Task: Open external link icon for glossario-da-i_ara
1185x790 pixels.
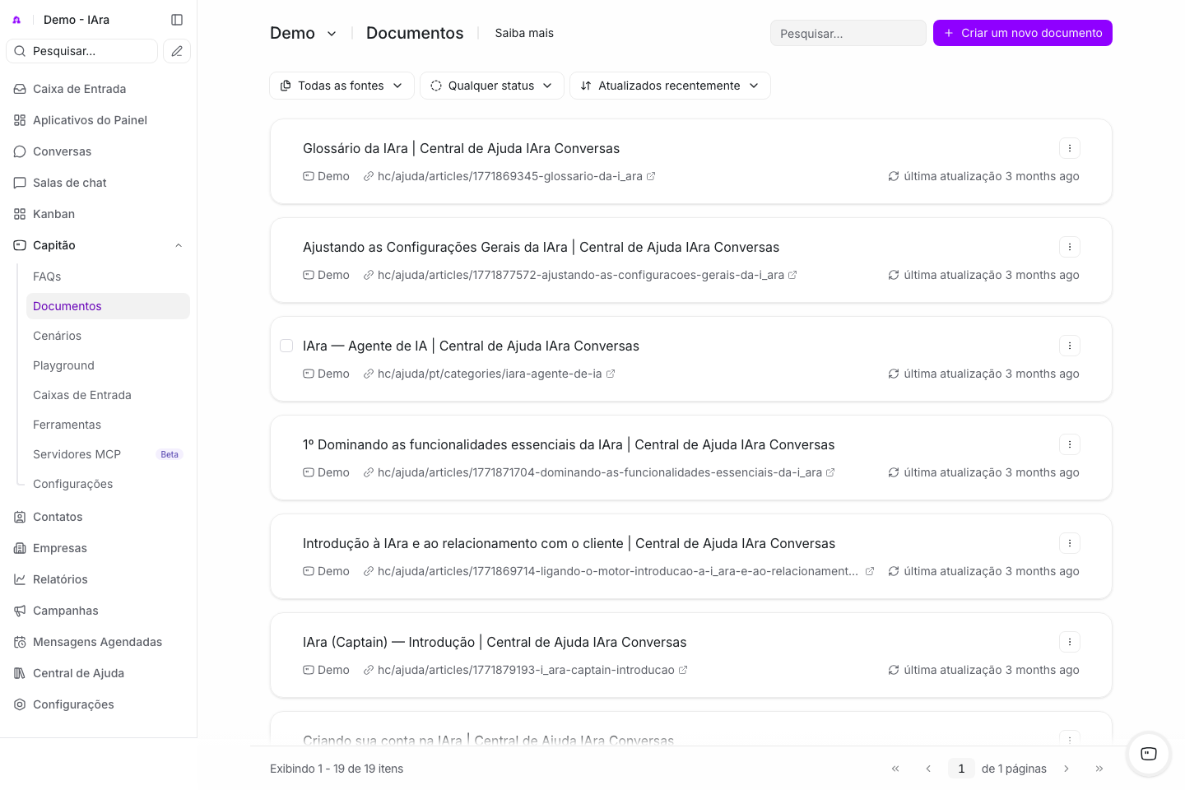Action: (651, 176)
